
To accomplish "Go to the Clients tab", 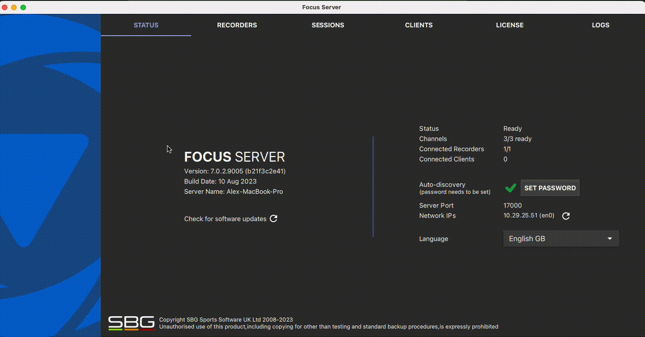I will 419,25.
